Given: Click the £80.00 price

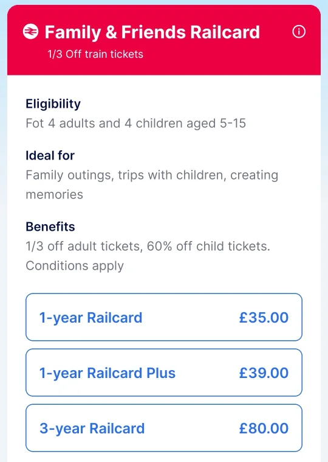Looking at the screenshot, I should (x=264, y=428).
